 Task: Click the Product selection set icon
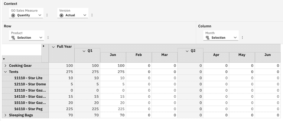(x=13, y=38)
